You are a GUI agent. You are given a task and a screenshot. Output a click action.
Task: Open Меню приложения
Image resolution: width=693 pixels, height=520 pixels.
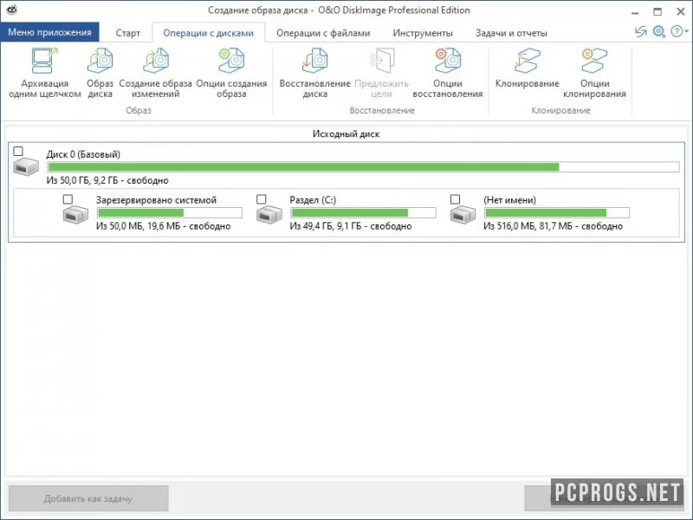tap(49, 32)
